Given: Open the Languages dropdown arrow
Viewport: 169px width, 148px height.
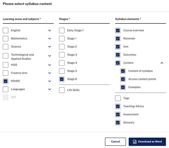Looking at the screenshot, I should coord(50,89).
